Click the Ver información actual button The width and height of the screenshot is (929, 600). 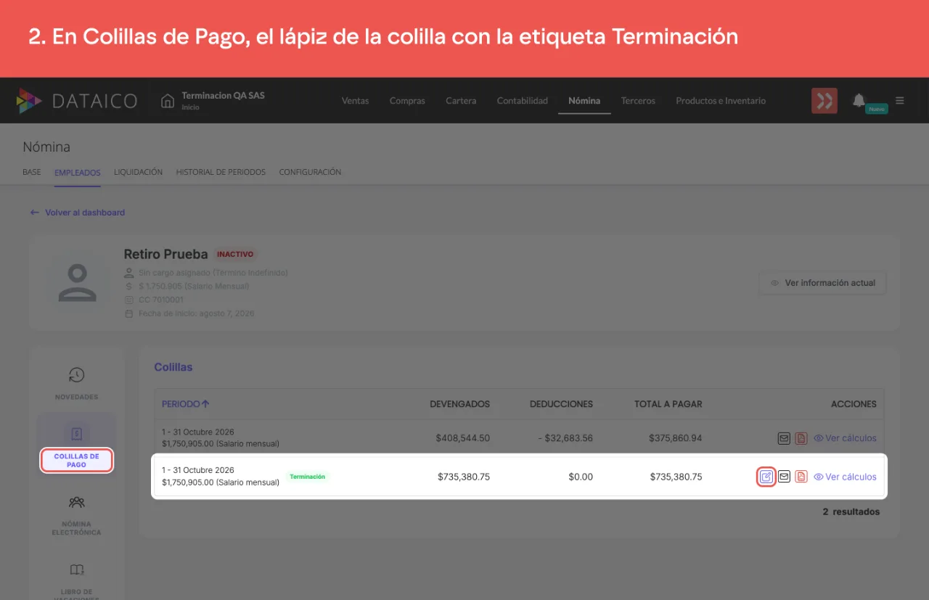(822, 283)
